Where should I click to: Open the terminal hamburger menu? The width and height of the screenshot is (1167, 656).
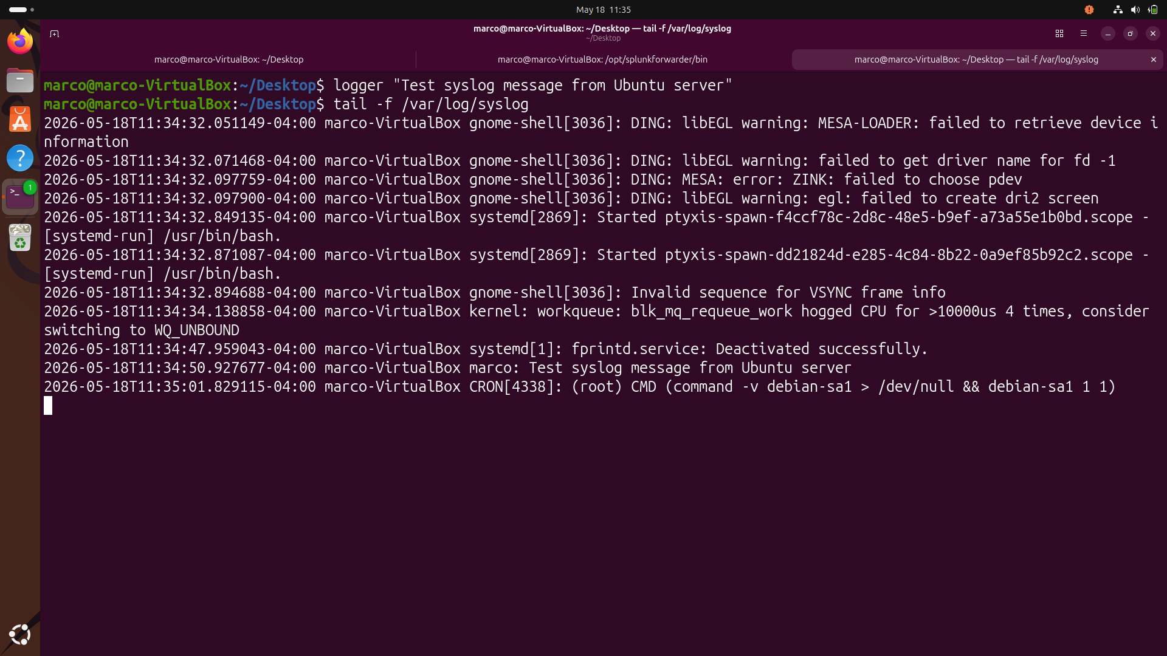(1084, 33)
